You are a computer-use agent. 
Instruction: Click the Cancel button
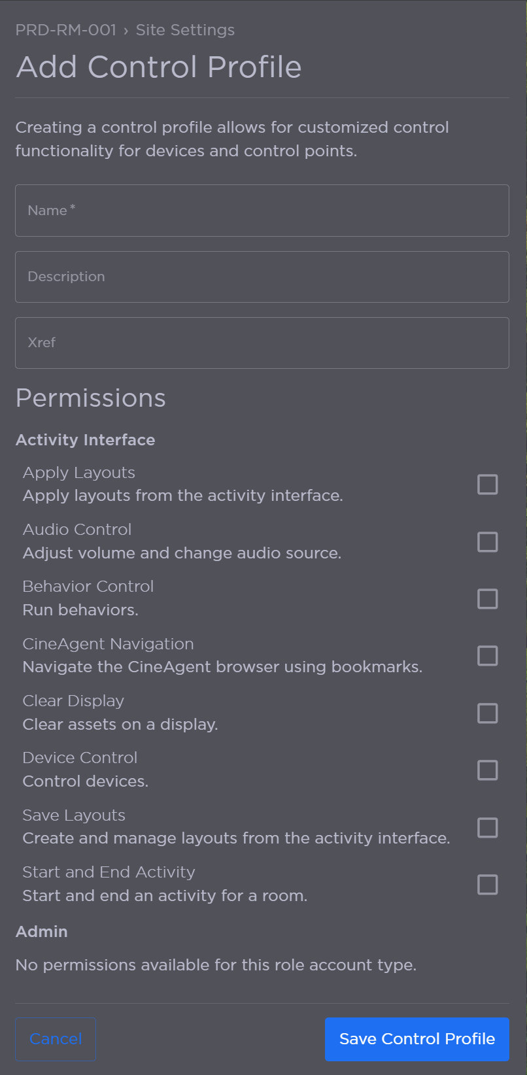55,1038
